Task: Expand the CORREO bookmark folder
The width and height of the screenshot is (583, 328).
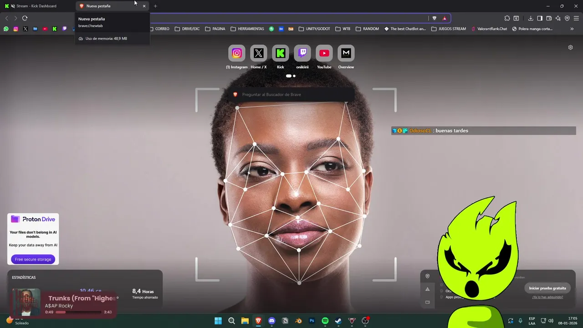Action: 159,29
